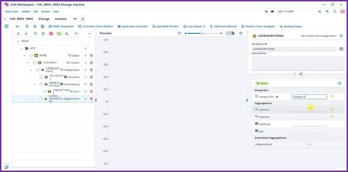This screenshot has width=348, height=172.
Task: Open Runtime Class Navigator
Action: coord(258,26)
